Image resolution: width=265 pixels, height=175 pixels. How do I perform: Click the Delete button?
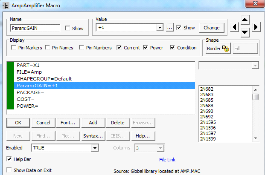(x=118, y=123)
